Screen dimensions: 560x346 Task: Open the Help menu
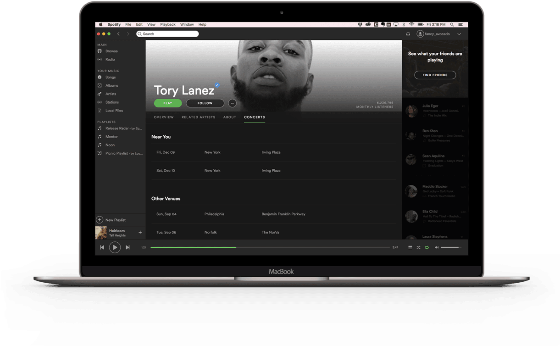click(202, 24)
